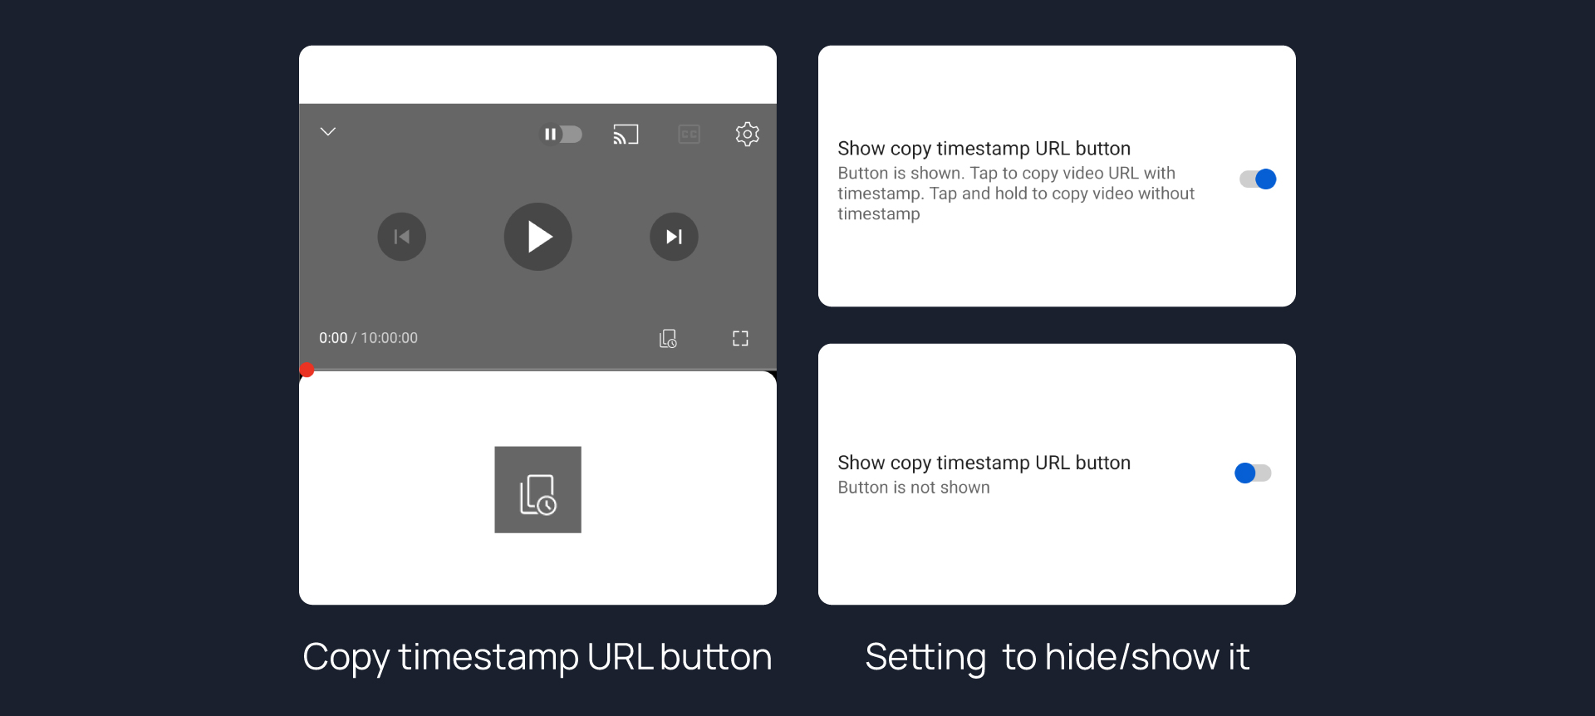Click the 'Tap and hold to copy' description
Screen dimensions: 1595x716
(1015, 194)
